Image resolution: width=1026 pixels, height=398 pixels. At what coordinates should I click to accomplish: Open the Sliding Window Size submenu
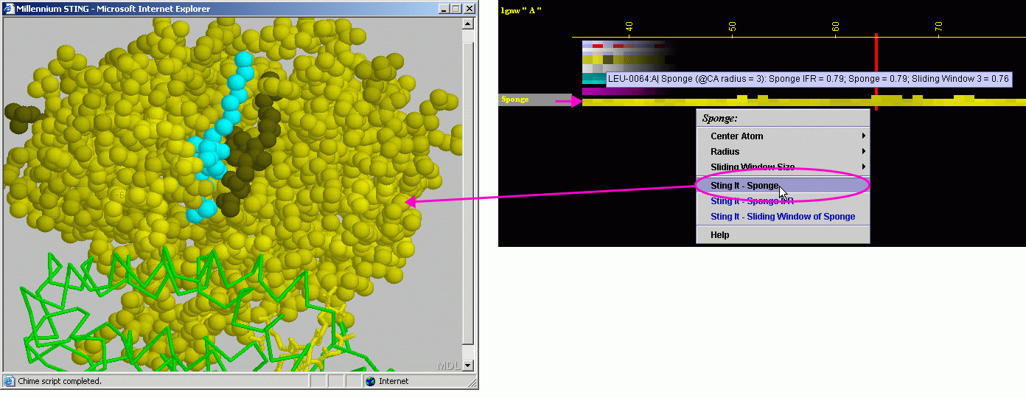pyautogui.click(x=783, y=167)
